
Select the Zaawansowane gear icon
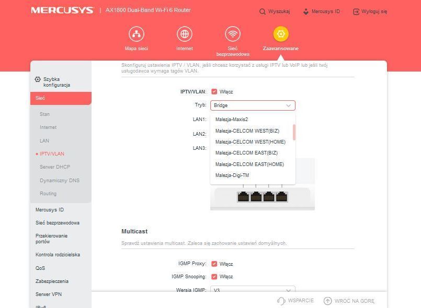click(x=281, y=34)
